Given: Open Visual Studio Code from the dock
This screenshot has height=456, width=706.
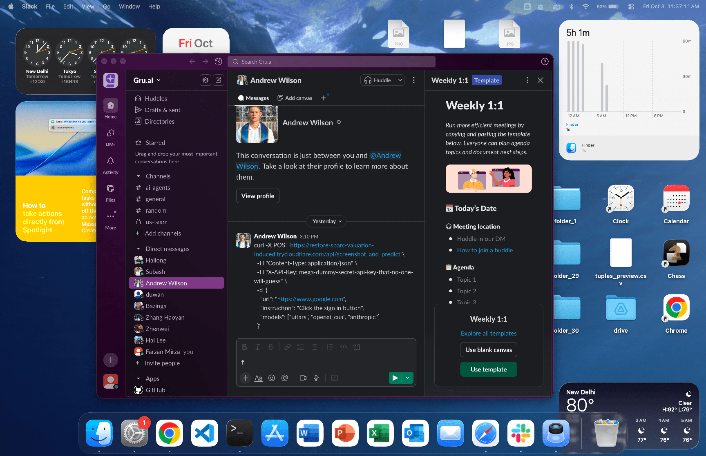Looking at the screenshot, I should coord(204,433).
